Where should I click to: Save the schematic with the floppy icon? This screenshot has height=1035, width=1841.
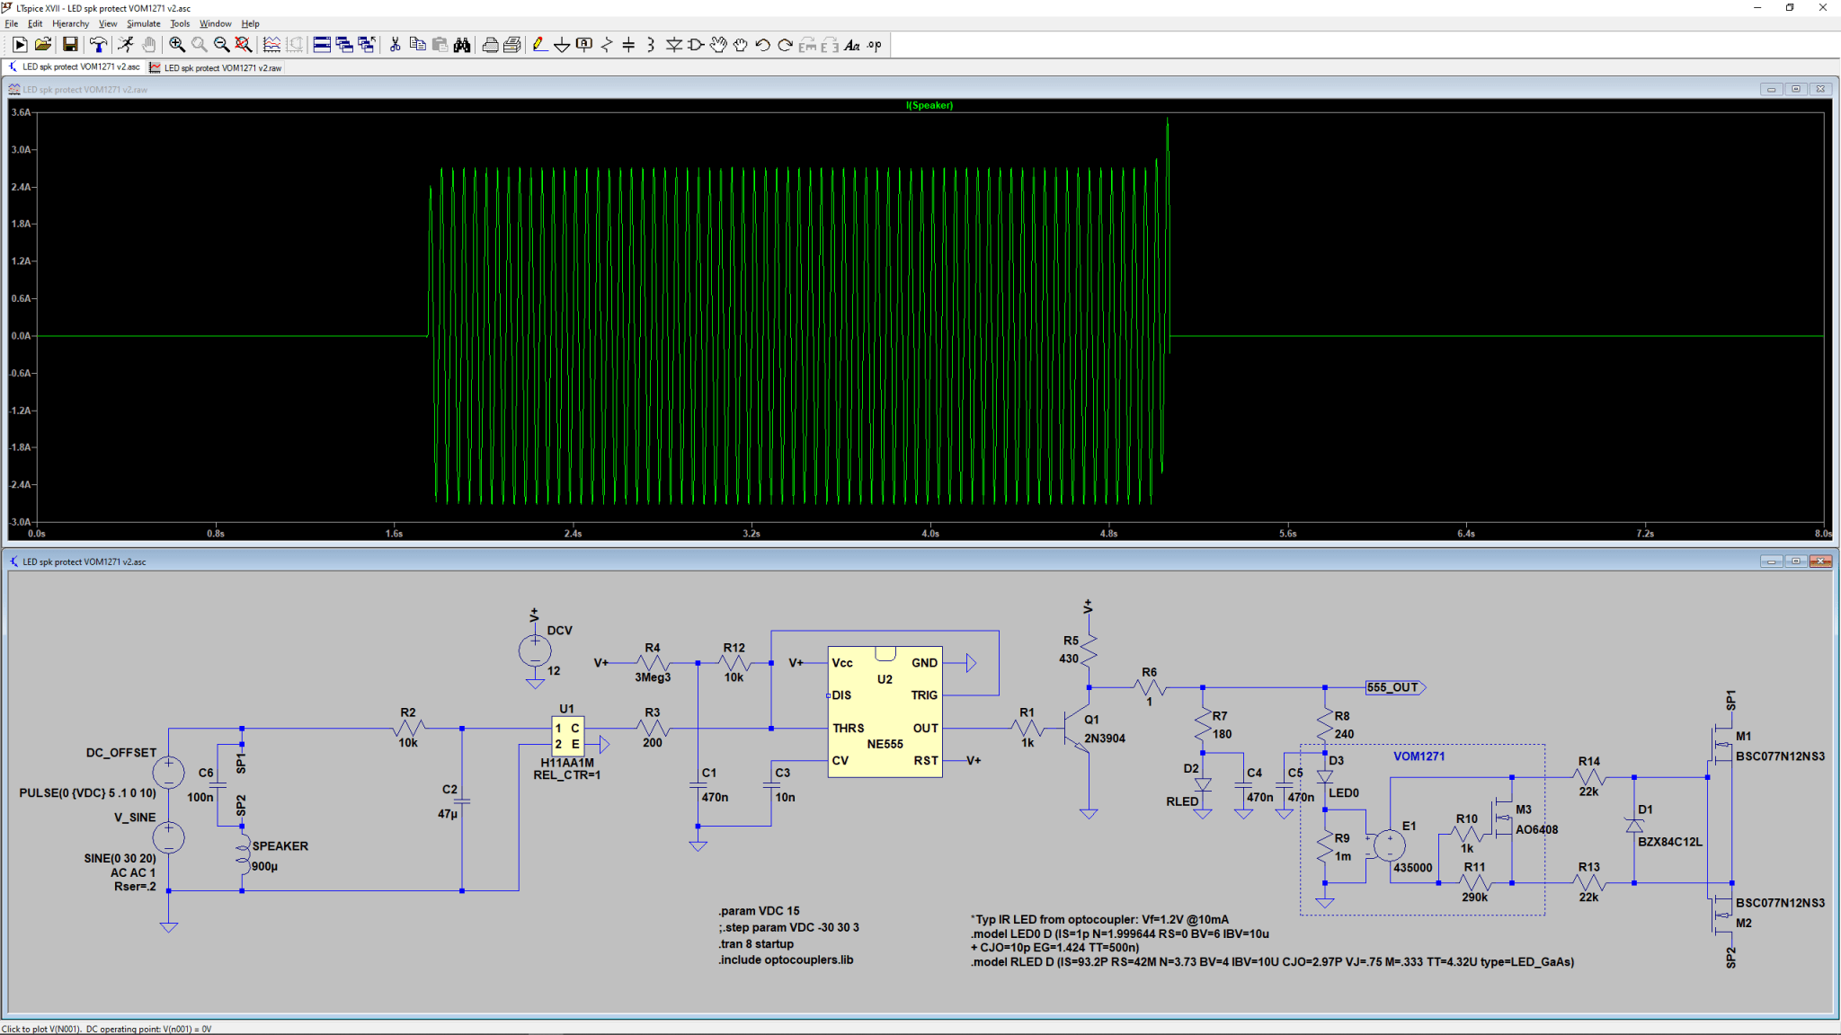[x=70, y=45]
